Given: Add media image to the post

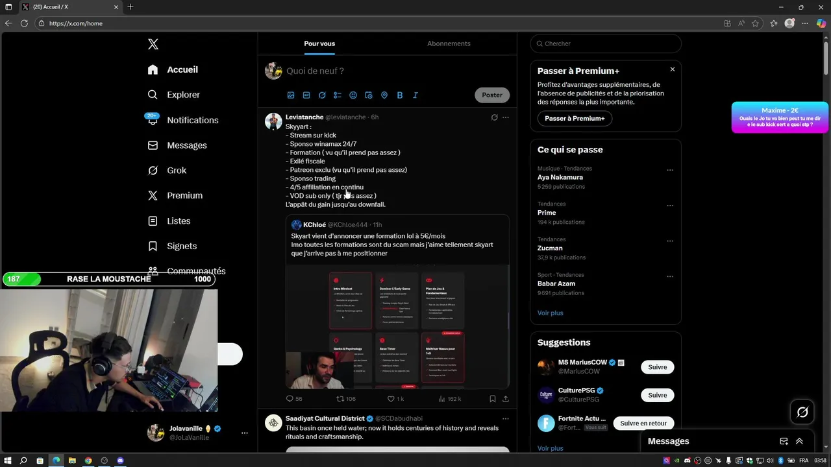Looking at the screenshot, I should pos(291,95).
